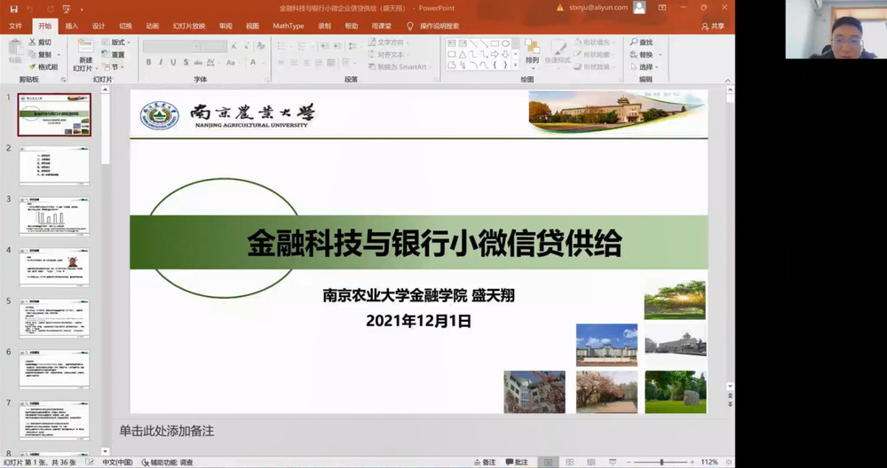Expand the Layout (版式) dropdown
This screenshot has width=887, height=468.
point(116,43)
